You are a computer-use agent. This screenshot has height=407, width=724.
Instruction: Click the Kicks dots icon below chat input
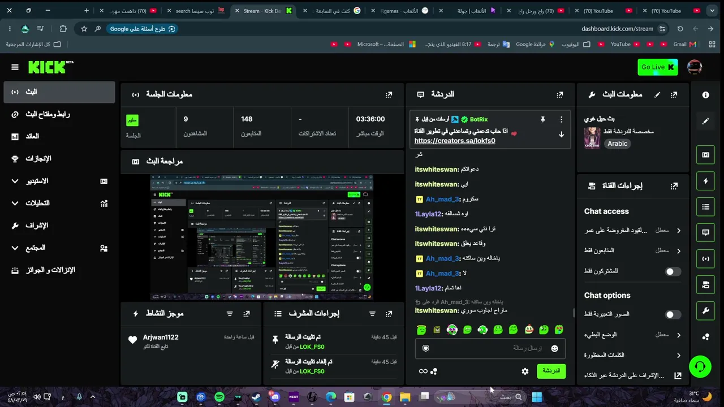[434, 371]
